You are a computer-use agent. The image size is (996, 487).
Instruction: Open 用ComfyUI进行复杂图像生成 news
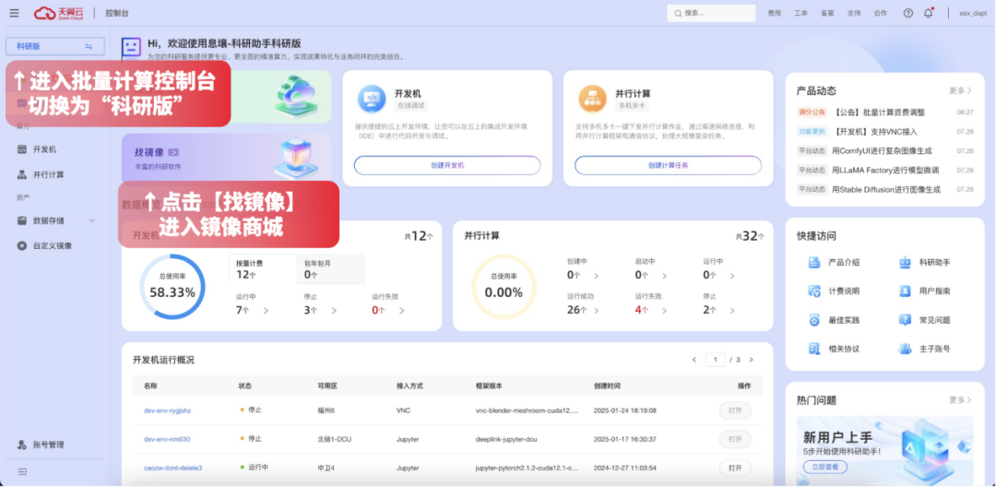click(x=883, y=151)
